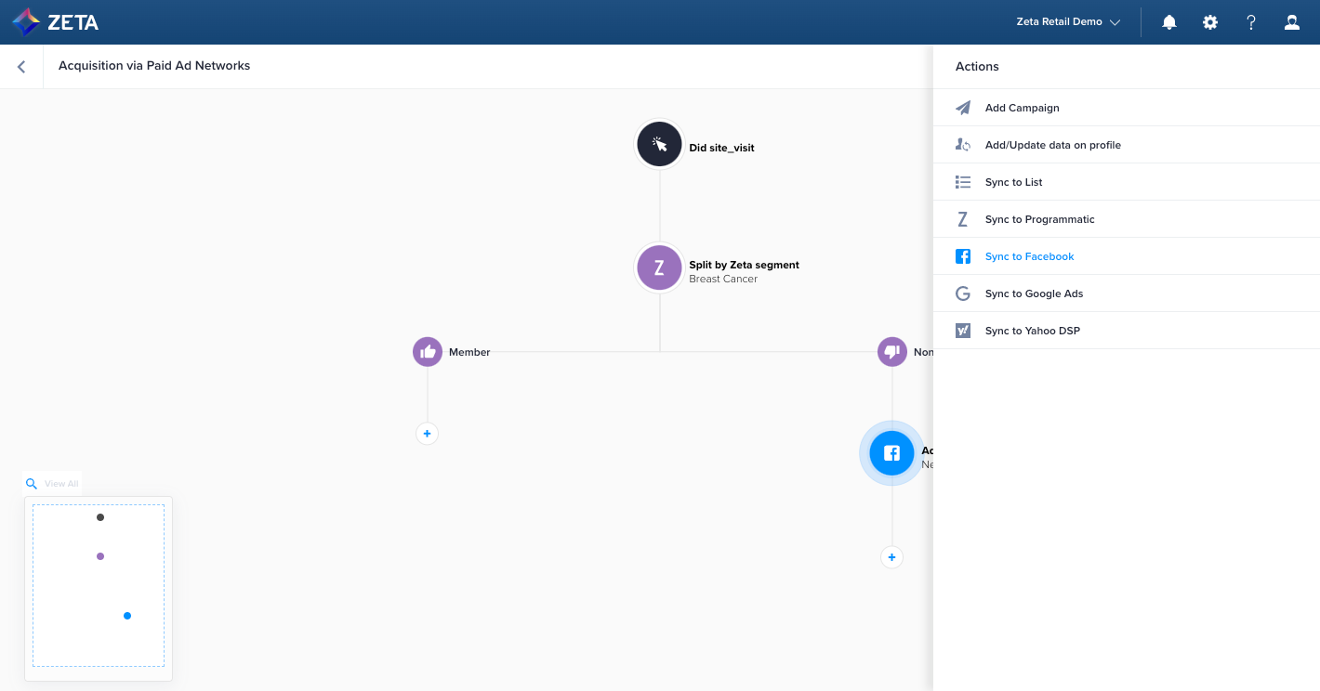Screen dimensions: 1320x691
Task: Open the help question mark
Action: (1251, 22)
